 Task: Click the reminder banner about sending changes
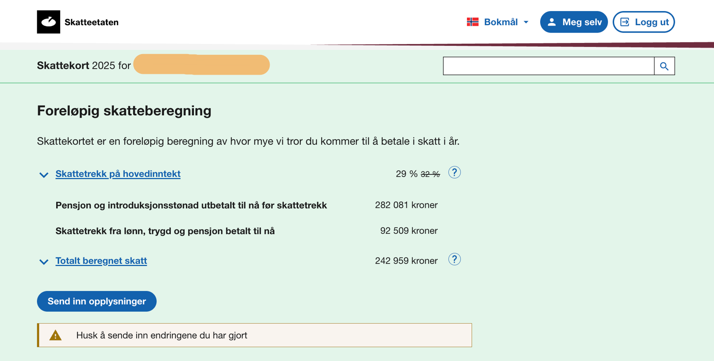[x=254, y=335]
